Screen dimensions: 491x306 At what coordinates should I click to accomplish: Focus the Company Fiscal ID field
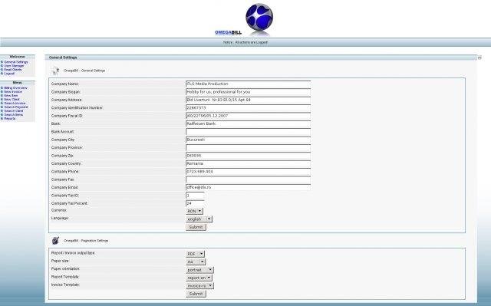pyautogui.click(x=248, y=116)
